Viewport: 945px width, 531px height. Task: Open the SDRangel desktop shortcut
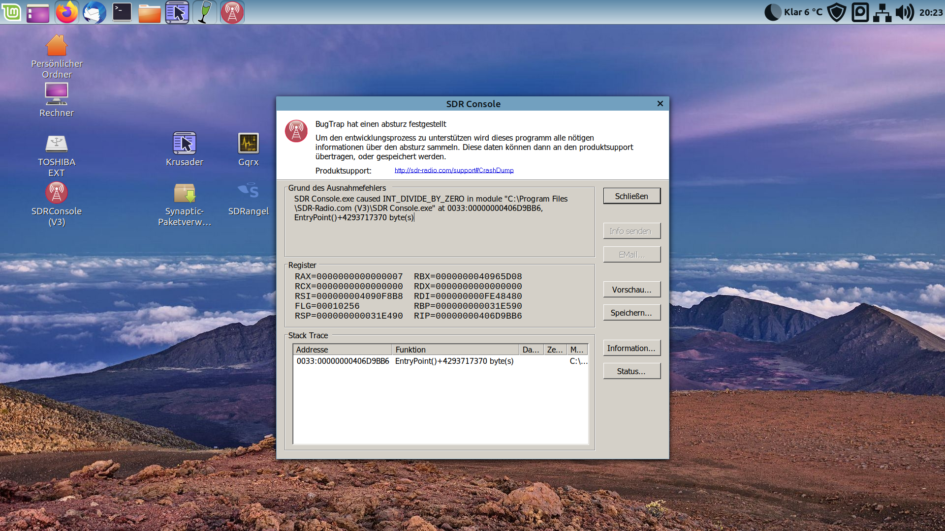248,193
